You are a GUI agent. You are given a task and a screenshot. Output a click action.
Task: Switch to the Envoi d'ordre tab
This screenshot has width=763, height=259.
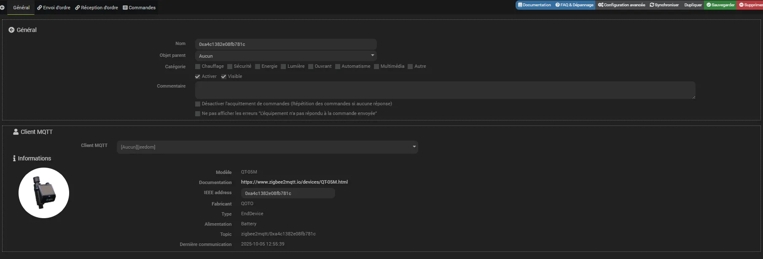(54, 8)
